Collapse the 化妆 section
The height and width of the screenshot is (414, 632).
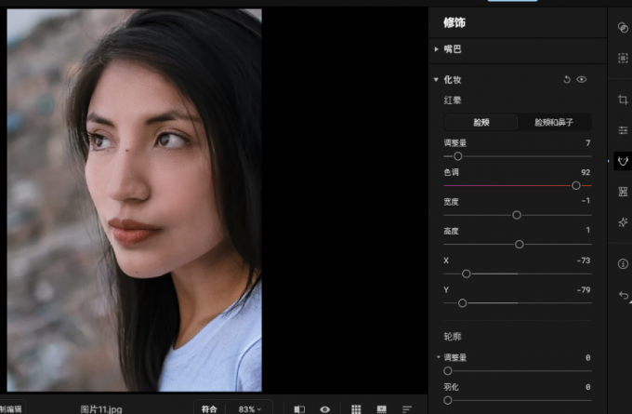pyautogui.click(x=437, y=80)
